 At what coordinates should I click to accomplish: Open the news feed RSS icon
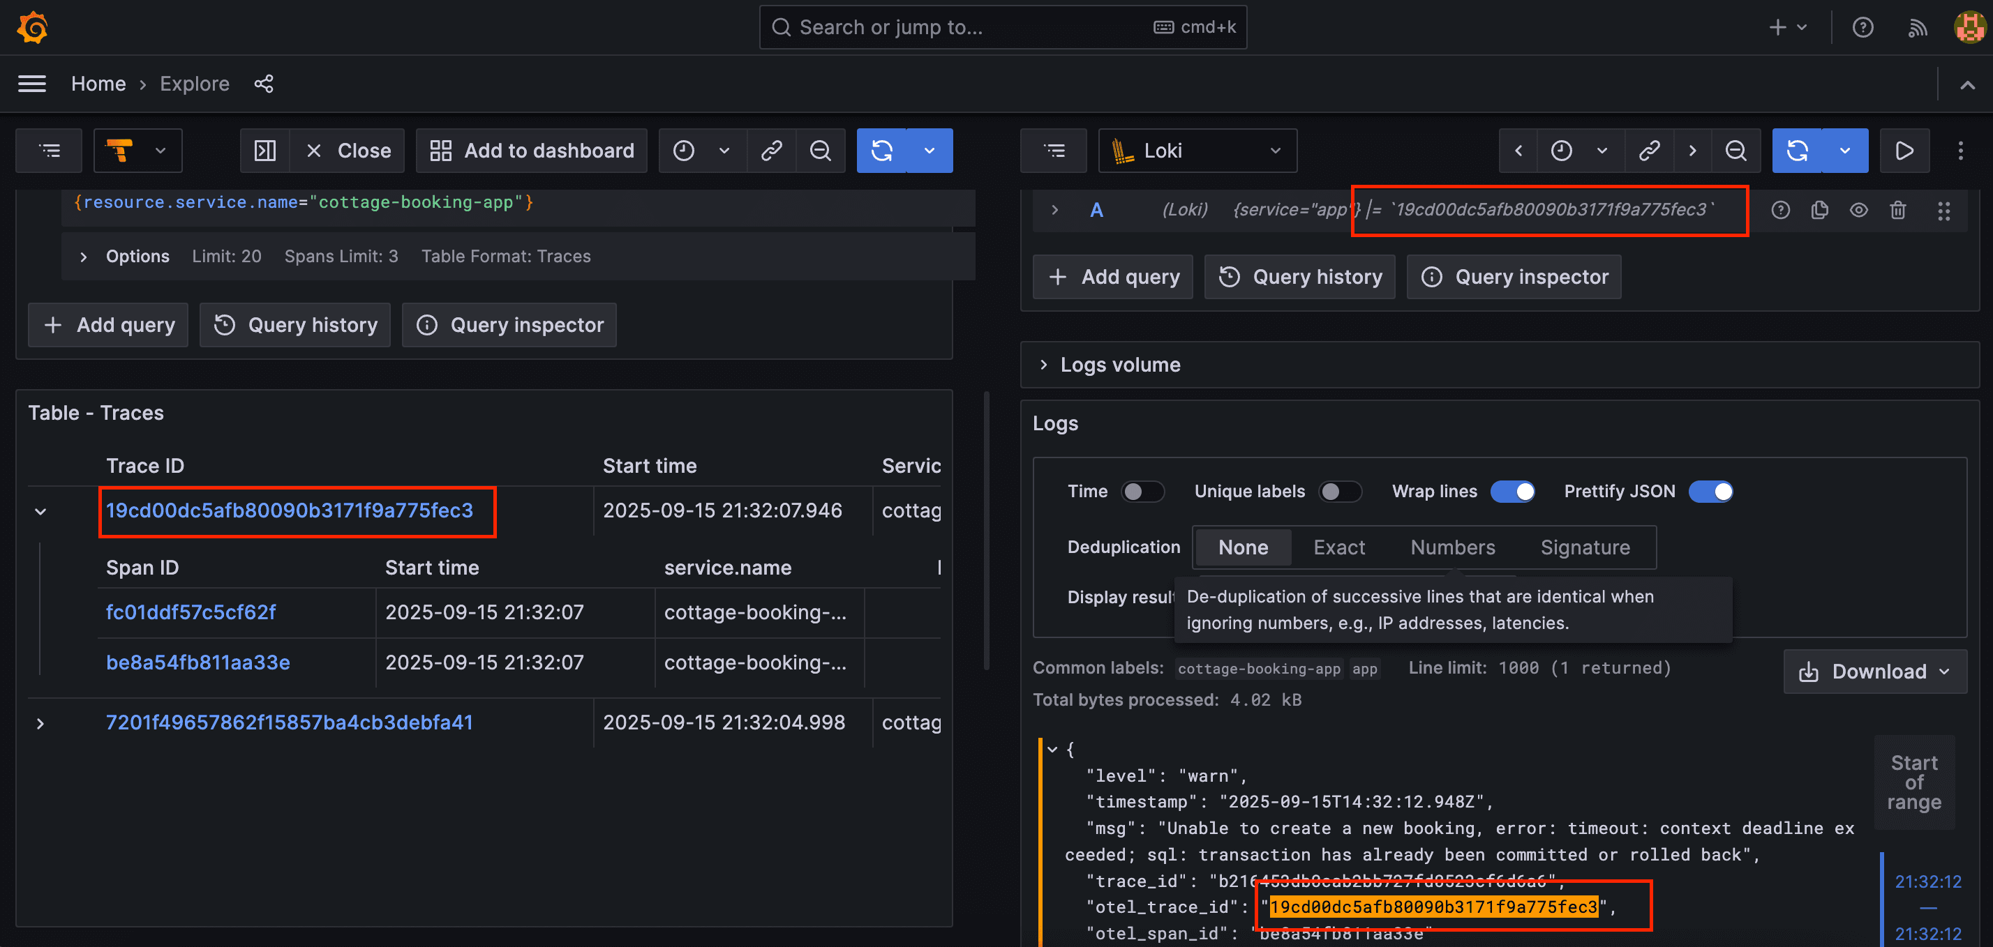1917,28
